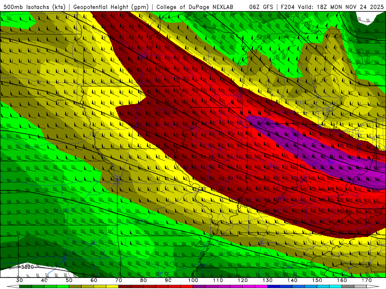The width and height of the screenshot is (386, 289).
Task: Click the "F204 Valid: 18Z MON NOV 24 2025" text
Action: tap(332, 7)
